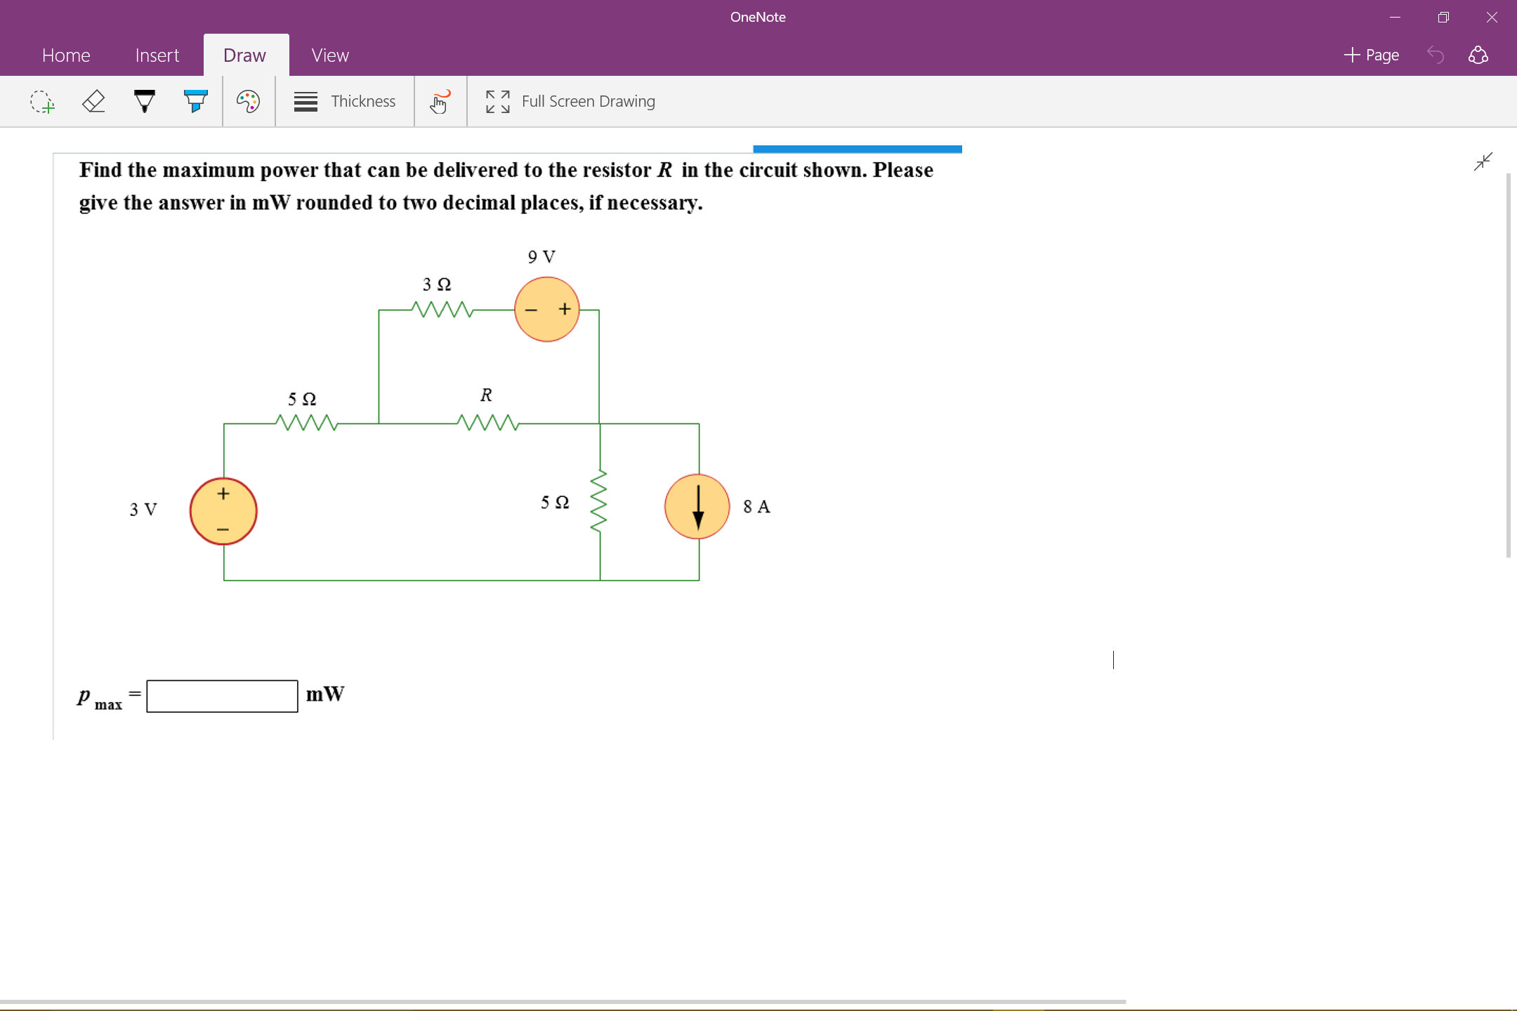1517x1011 pixels.
Task: Select the Pen tool
Action: tap(144, 101)
